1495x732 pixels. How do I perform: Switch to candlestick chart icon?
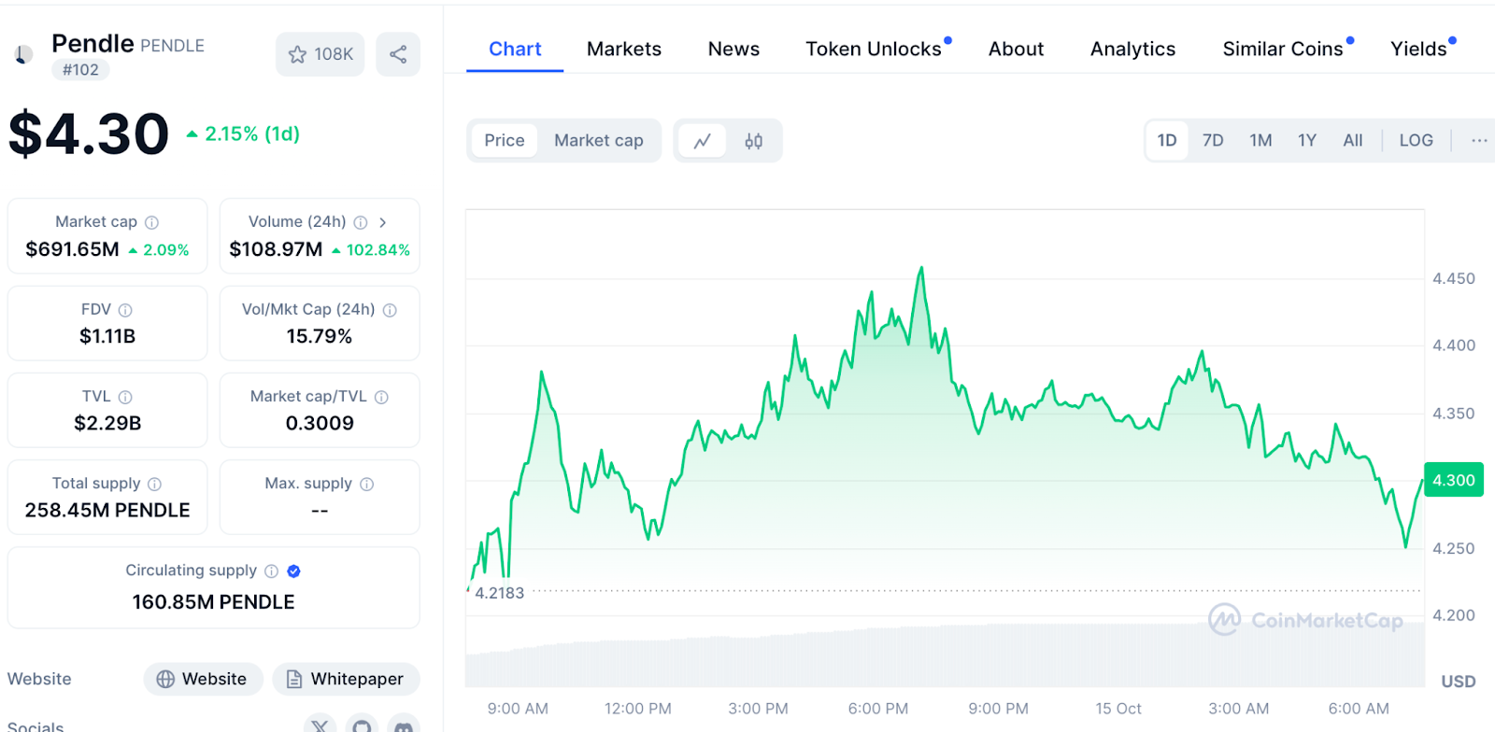(x=754, y=141)
